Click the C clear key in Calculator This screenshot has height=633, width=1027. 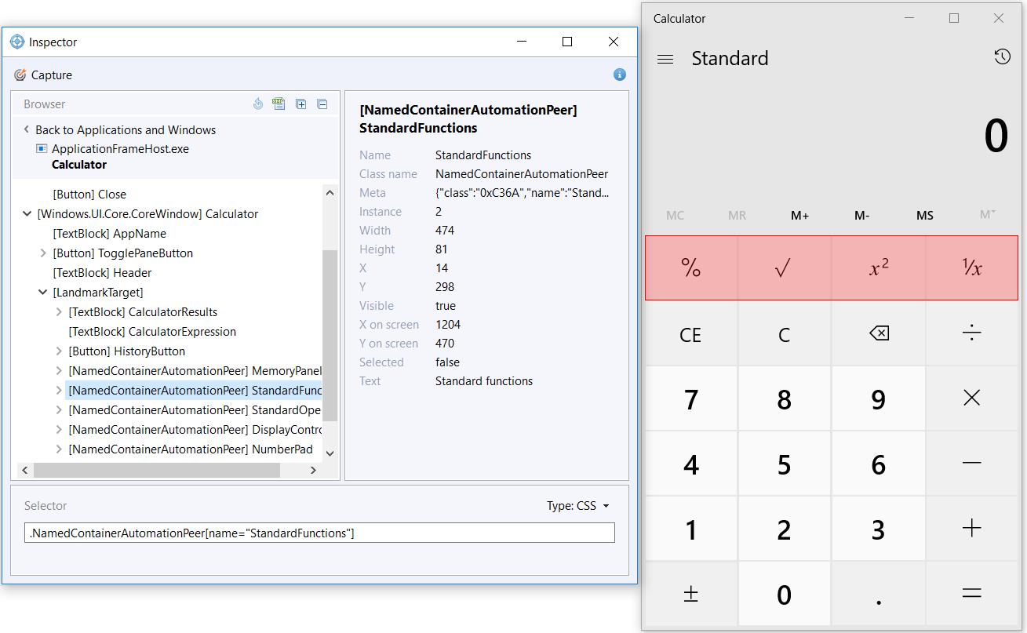pyautogui.click(x=785, y=334)
